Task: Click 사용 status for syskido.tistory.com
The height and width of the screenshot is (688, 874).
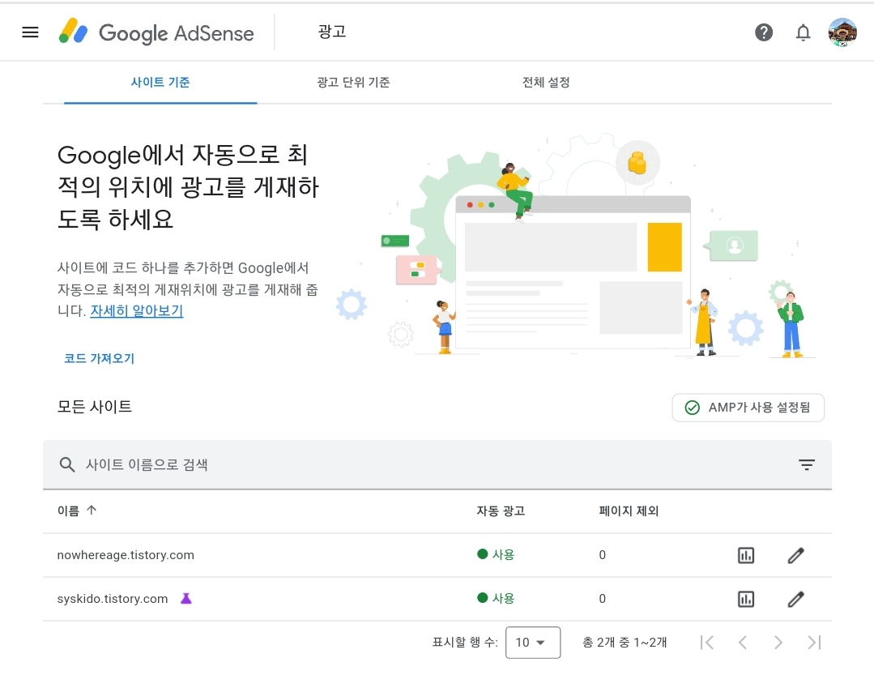Action: click(x=496, y=598)
